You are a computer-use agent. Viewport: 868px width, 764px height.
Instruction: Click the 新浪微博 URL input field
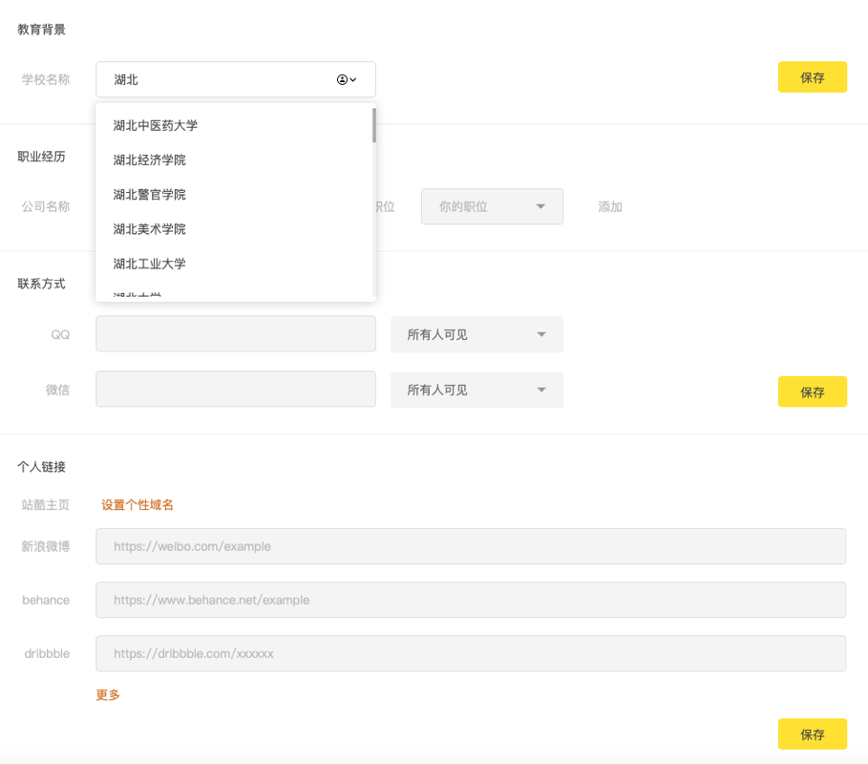tap(471, 547)
